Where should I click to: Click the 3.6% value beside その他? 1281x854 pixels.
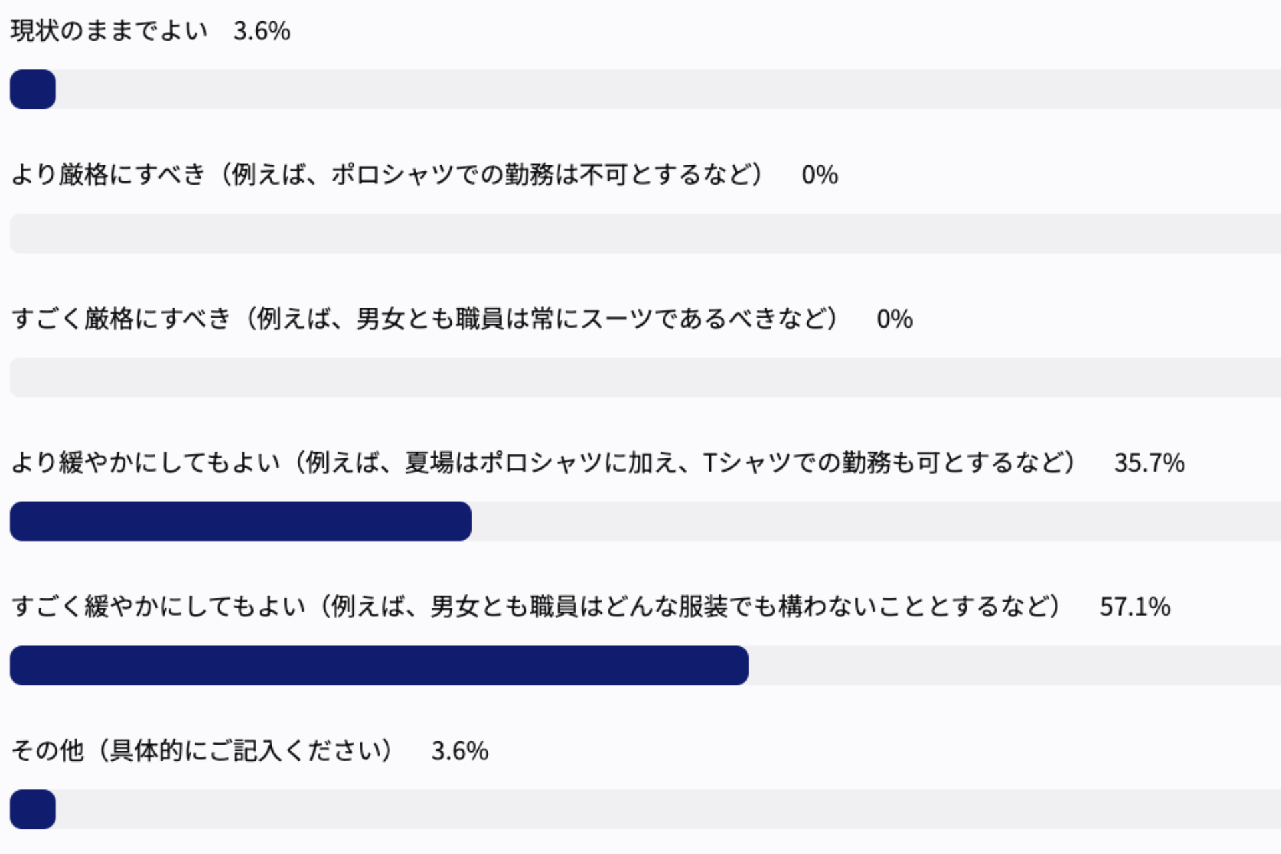[x=460, y=751]
